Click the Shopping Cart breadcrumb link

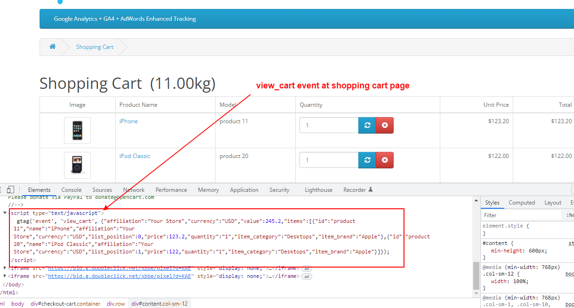point(95,47)
